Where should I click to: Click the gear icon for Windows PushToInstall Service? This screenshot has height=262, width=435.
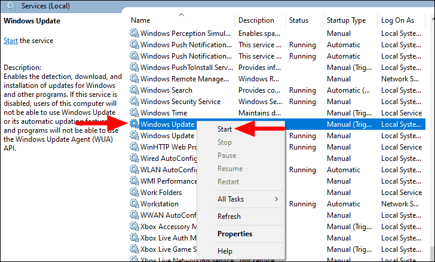coord(134,67)
